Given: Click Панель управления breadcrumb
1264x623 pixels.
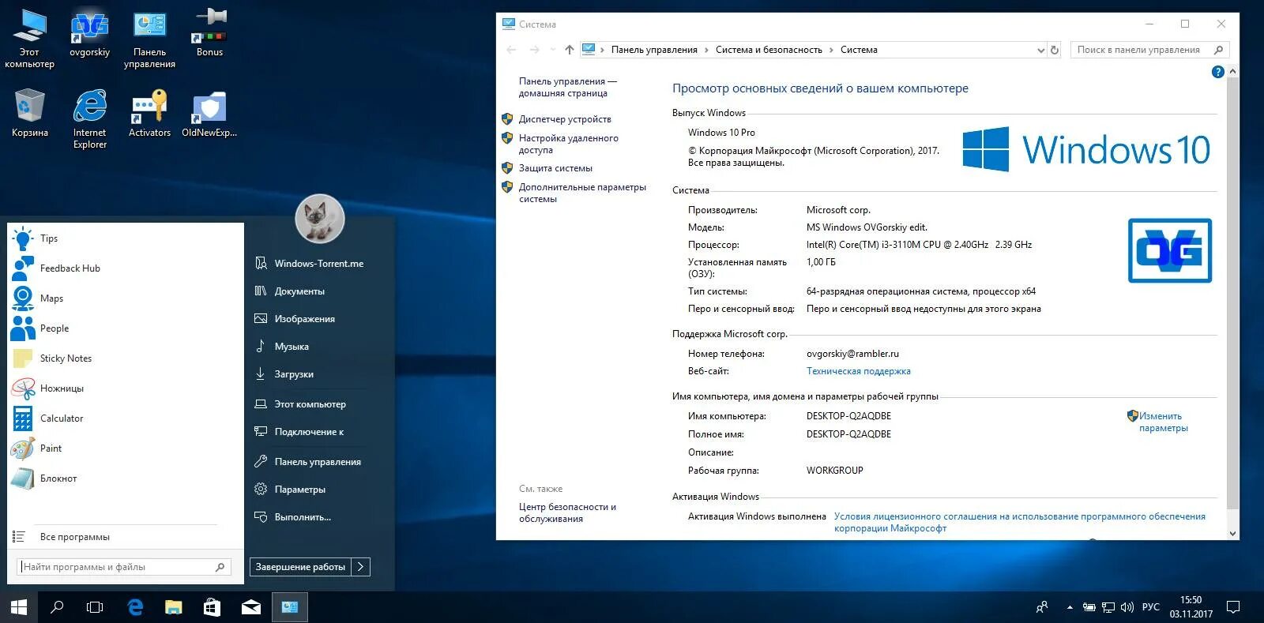Looking at the screenshot, I should [654, 50].
